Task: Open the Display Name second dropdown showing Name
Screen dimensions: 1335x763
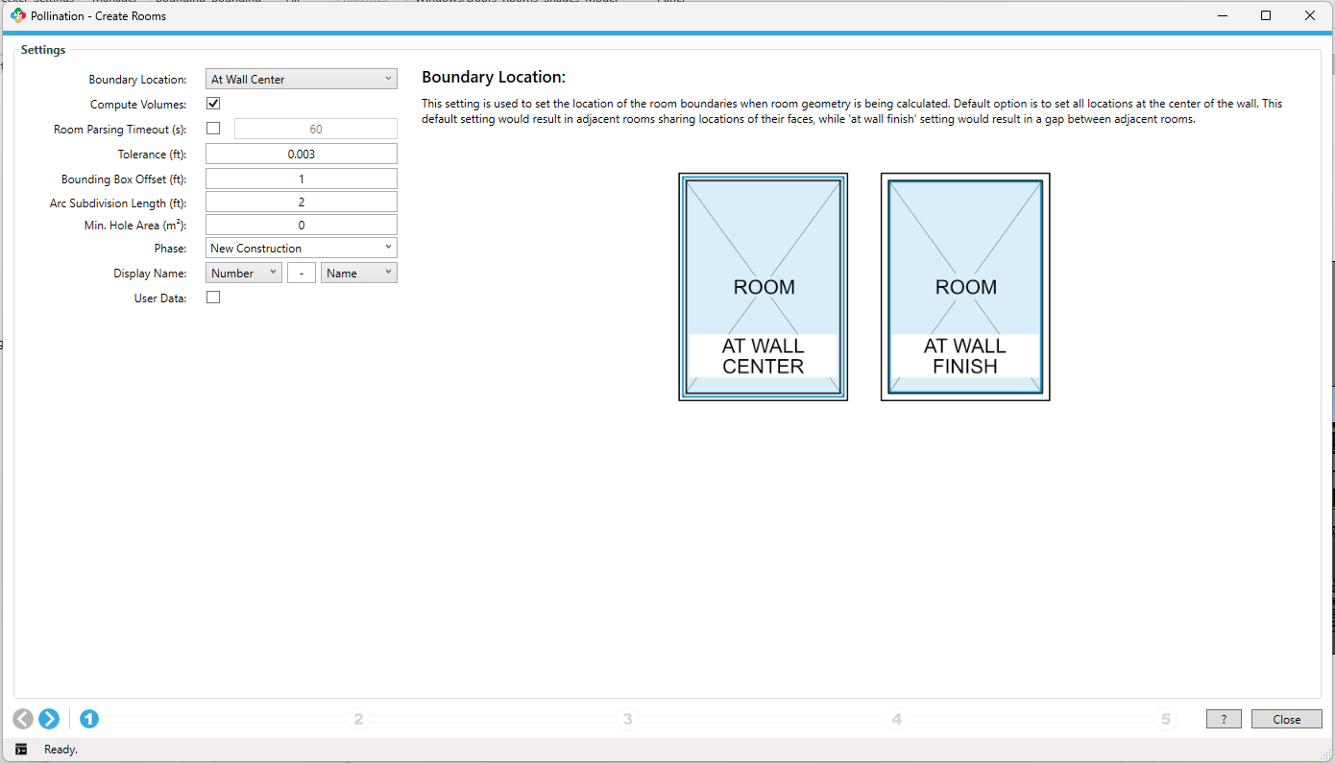Action: coord(359,274)
